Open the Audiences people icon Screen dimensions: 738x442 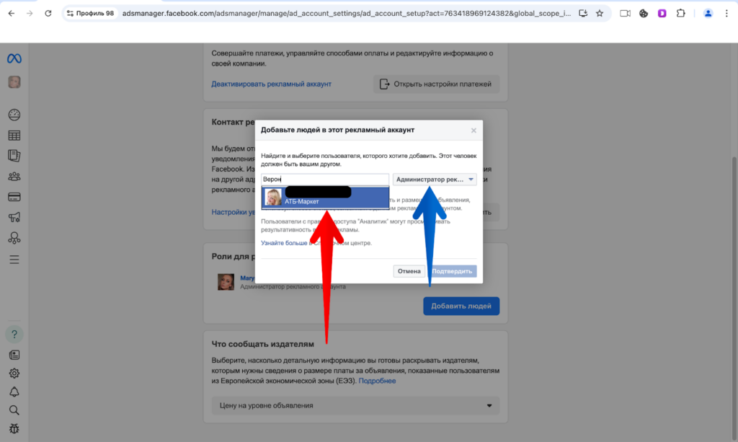pos(13,175)
